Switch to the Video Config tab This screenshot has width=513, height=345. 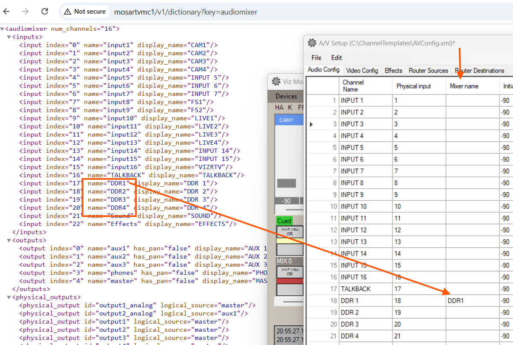coord(362,71)
